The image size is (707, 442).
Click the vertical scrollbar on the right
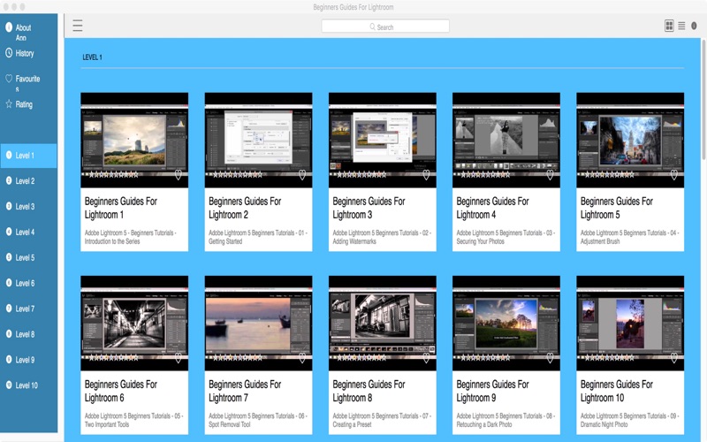[x=703, y=99]
